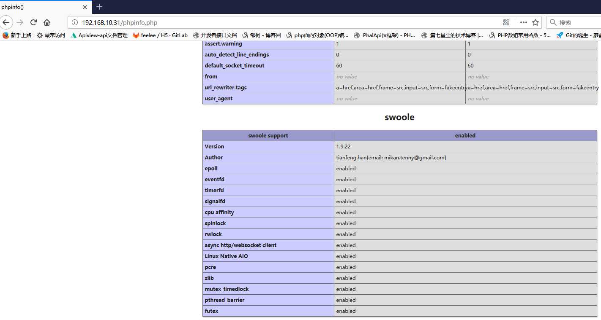Open the 邹柯 - 博客园 bookmark

(x=261, y=35)
